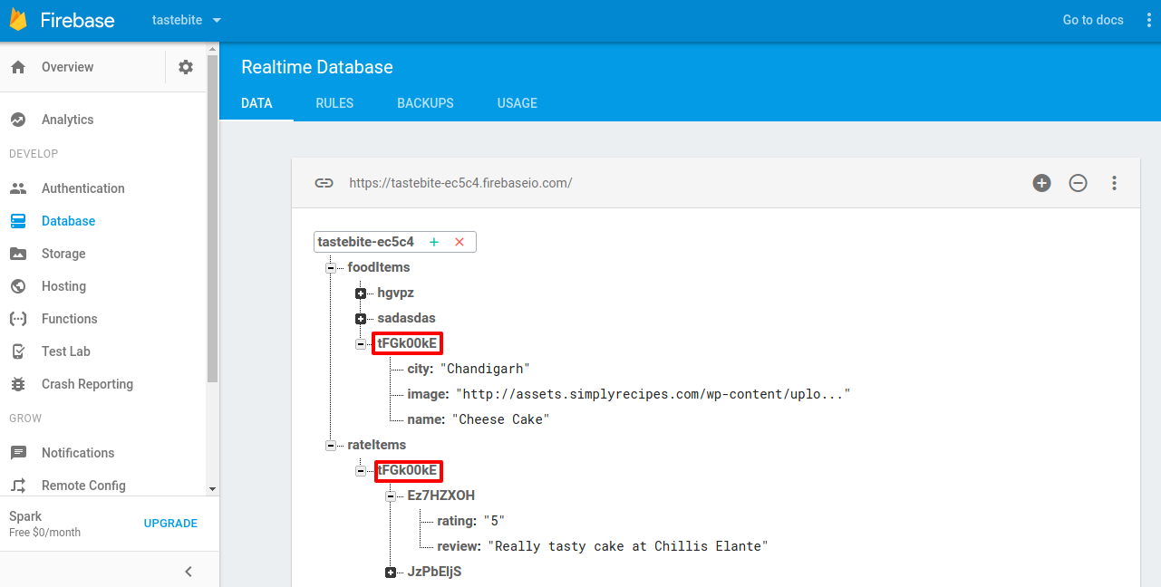Click the database URL link icon
Viewport: 1161px width, 587px height.
click(324, 183)
